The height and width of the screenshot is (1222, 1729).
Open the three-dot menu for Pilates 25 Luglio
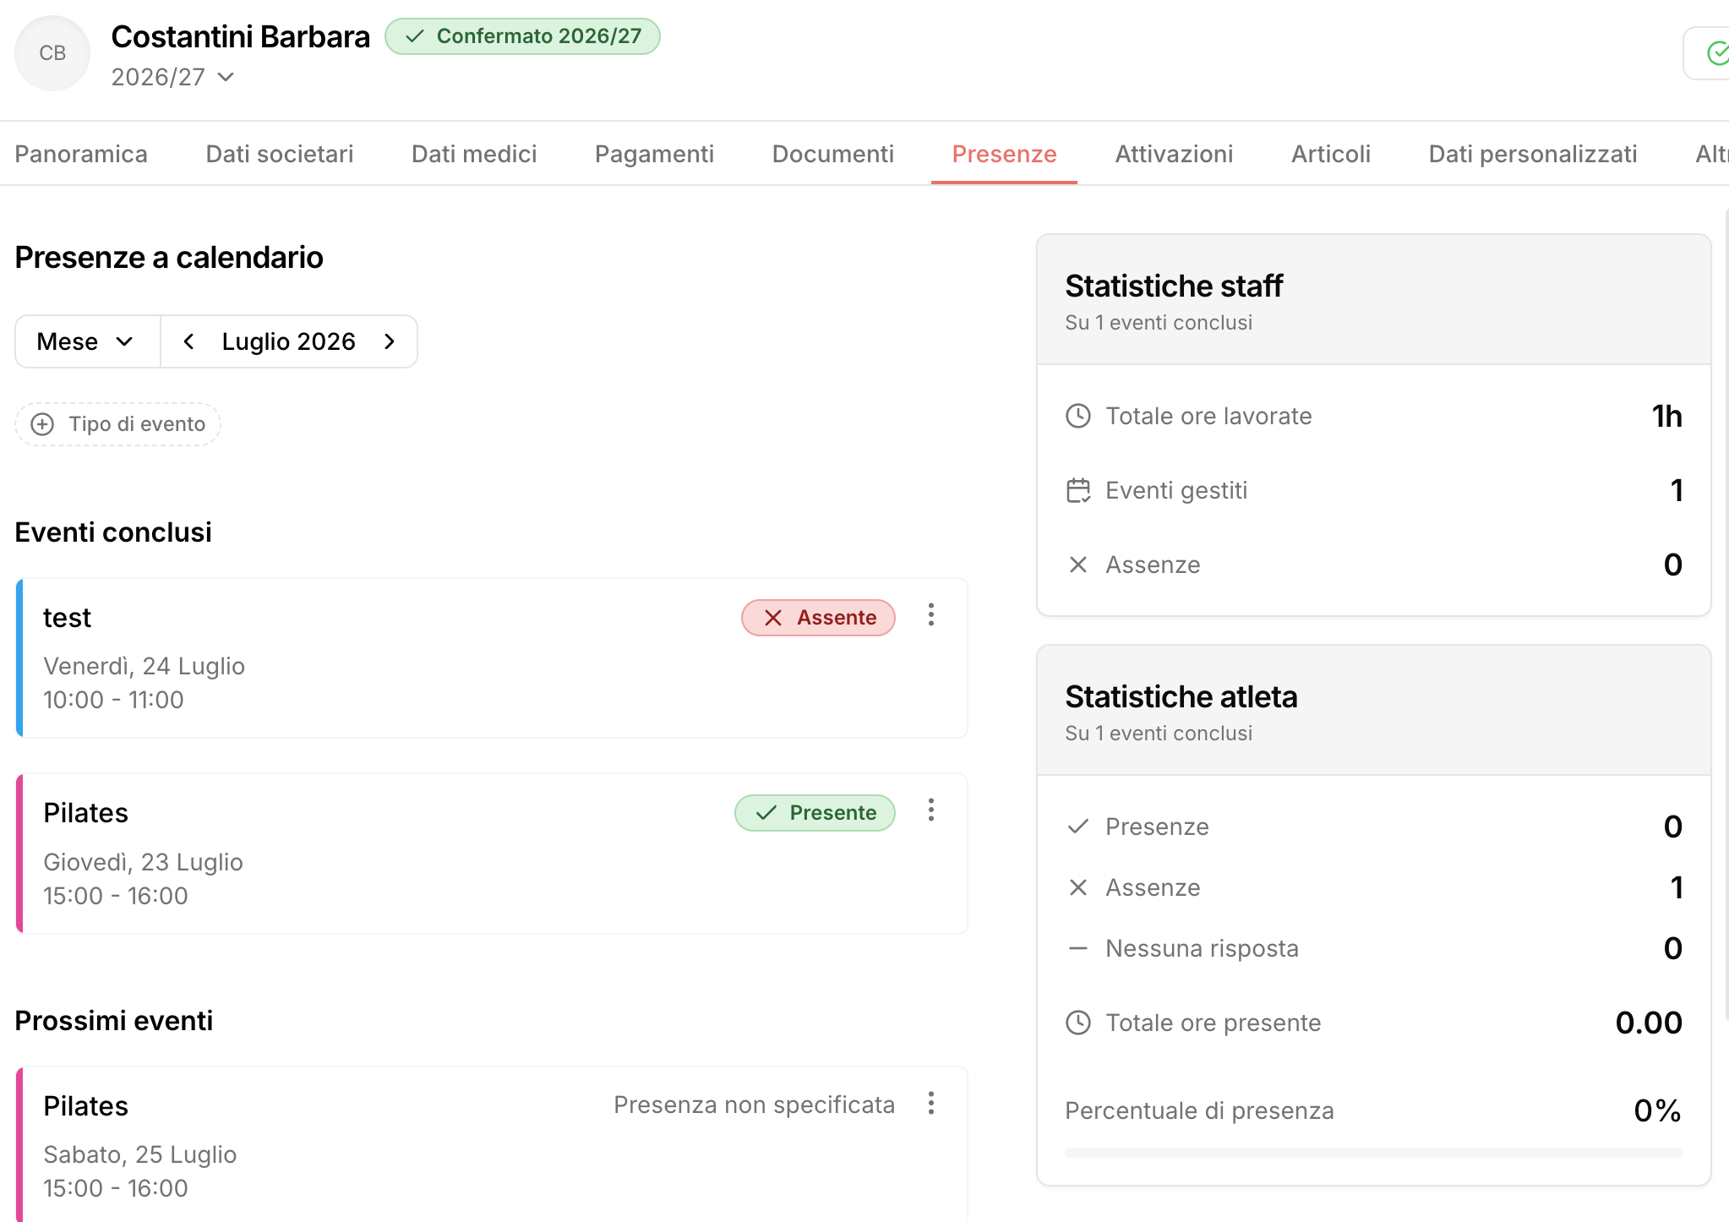[x=930, y=1104]
